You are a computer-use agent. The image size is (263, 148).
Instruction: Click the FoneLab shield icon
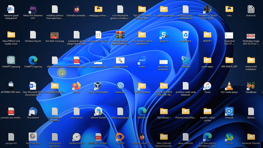229,112
